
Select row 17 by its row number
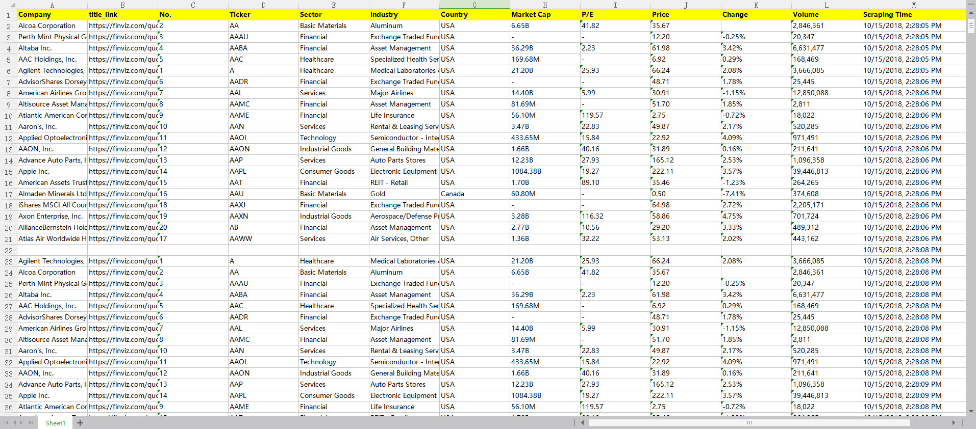pyautogui.click(x=8, y=194)
